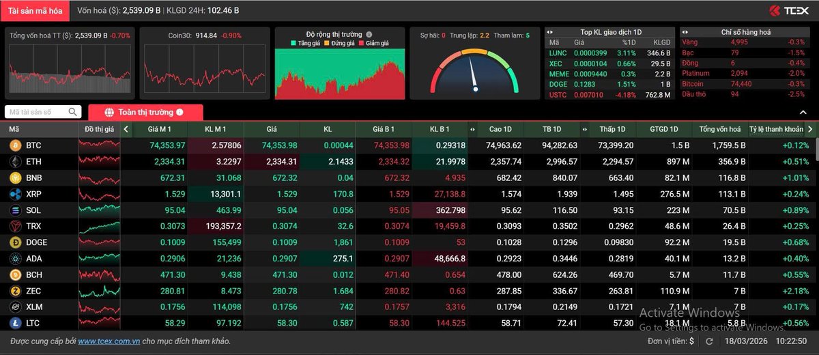
Task: Click the Bitcoin BTC coin icon
Action: point(14,145)
